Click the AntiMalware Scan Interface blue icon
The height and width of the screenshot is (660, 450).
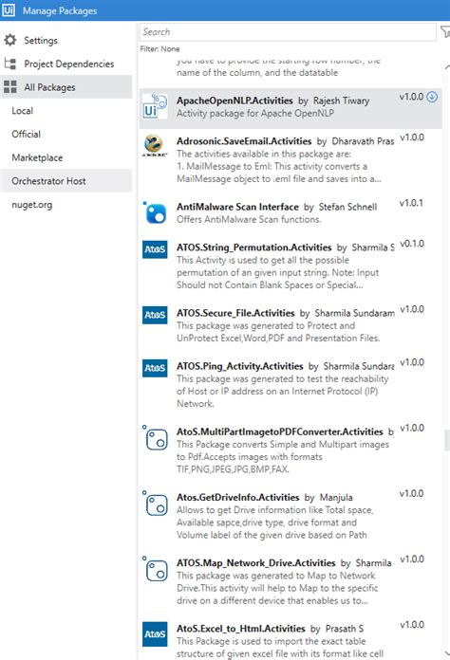pos(155,212)
